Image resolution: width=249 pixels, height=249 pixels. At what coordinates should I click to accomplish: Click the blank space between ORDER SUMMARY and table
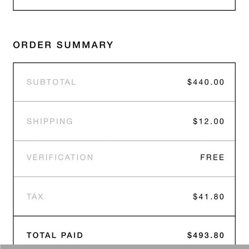pos(124,55)
